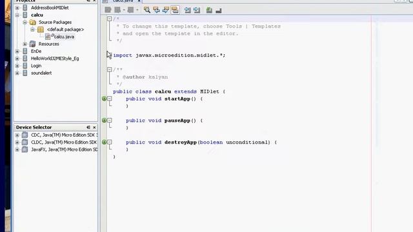The height and width of the screenshot is (232, 413).
Task: Select calcu.java in the project tree
Action: tap(64, 37)
